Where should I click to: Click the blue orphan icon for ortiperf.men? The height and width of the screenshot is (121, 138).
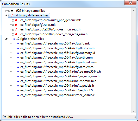(18, 62)
